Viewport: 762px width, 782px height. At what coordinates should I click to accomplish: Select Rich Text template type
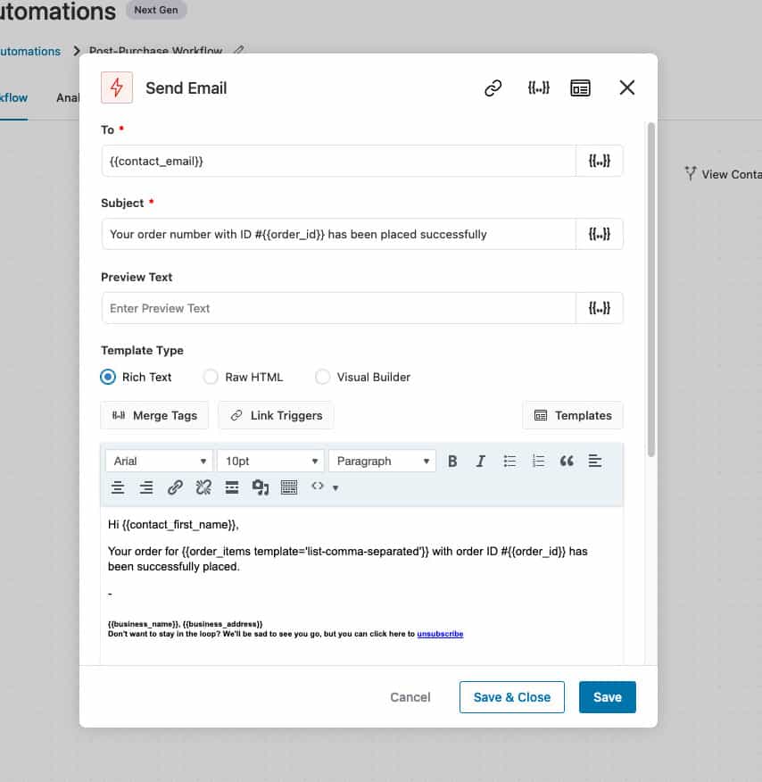click(x=108, y=377)
